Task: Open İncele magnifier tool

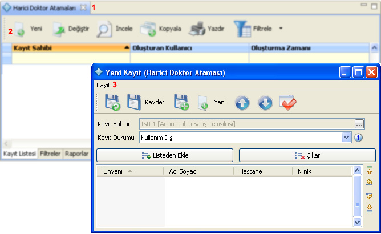Action: [104, 28]
